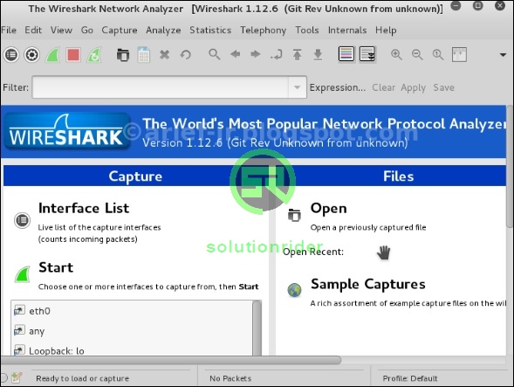The width and height of the screenshot is (514, 387).
Task: Click into the Filter input field
Action: coord(161,87)
